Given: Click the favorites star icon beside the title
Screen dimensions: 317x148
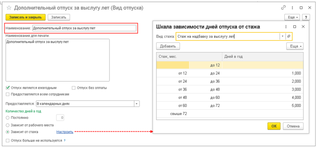Looking at the screenshot, I should [x=9, y=8].
